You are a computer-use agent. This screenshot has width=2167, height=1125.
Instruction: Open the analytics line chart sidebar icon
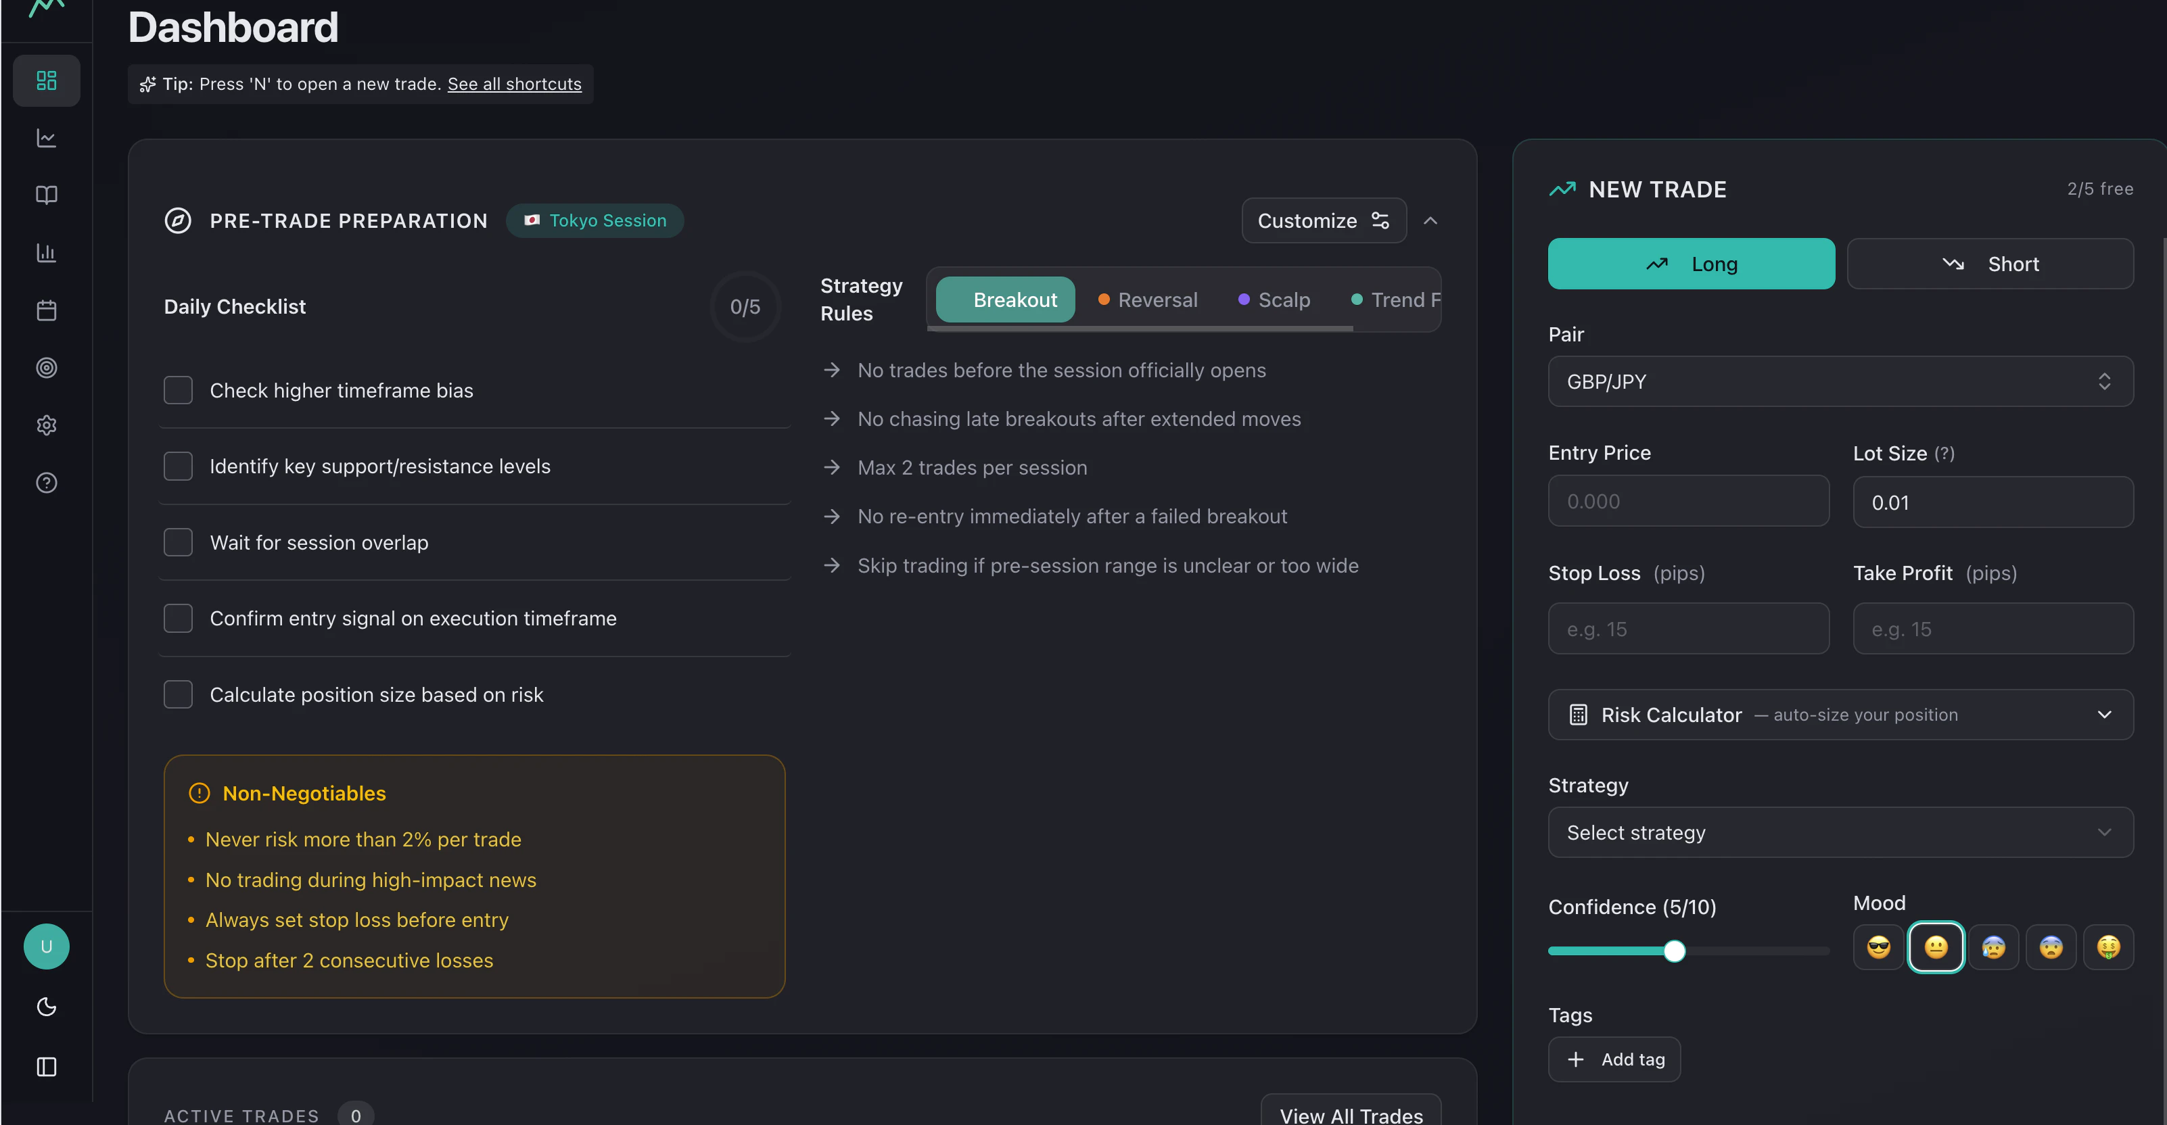point(46,138)
